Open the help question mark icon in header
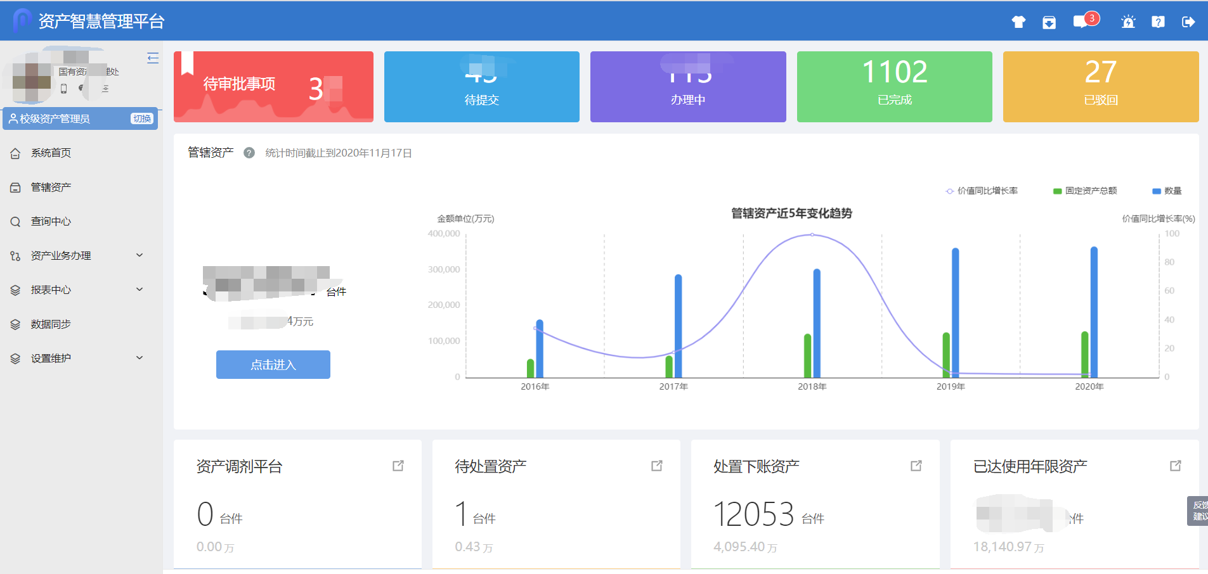 point(1158,22)
